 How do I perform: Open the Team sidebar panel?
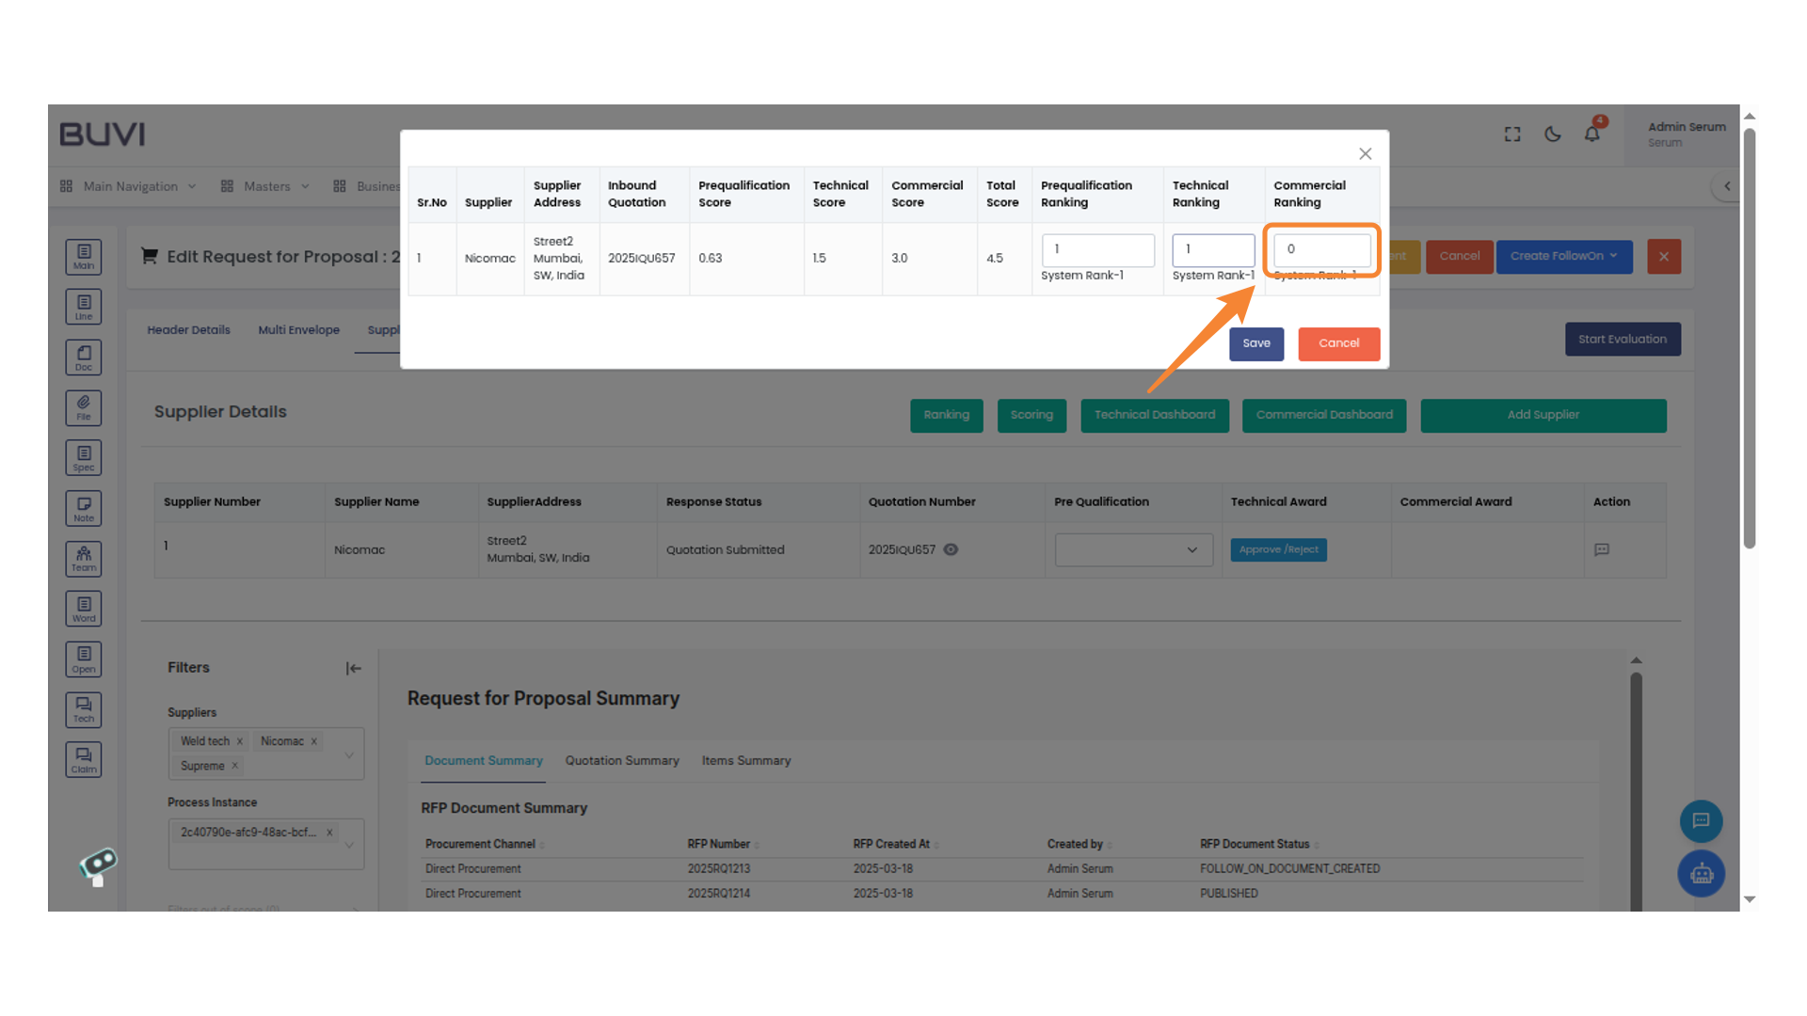(83, 558)
